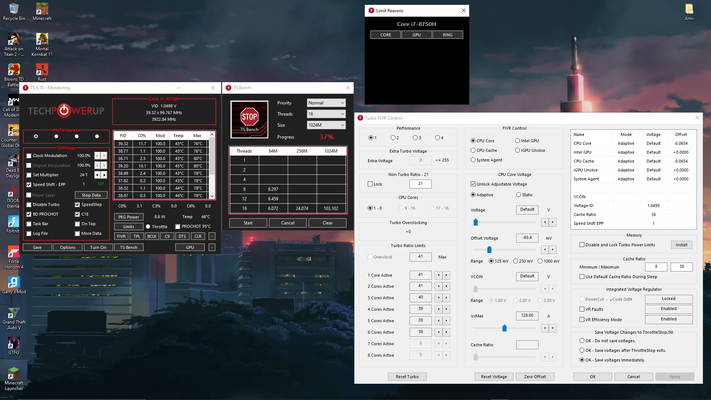Launch Garry's Mod shortcut
The width and height of the screenshot is (711, 400).
pos(14,285)
